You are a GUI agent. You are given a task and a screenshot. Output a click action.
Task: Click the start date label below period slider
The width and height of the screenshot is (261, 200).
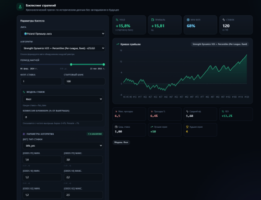(x=29, y=69)
